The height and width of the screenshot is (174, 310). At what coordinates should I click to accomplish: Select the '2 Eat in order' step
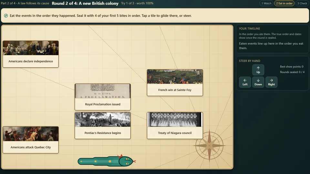[x=284, y=3]
